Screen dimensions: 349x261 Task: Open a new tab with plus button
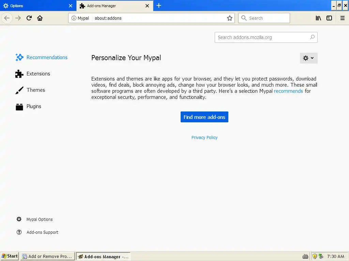(x=159, y=5)
